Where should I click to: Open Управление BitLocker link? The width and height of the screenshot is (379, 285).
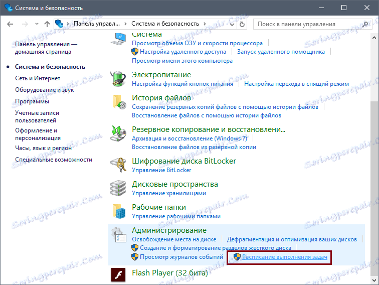161,170
